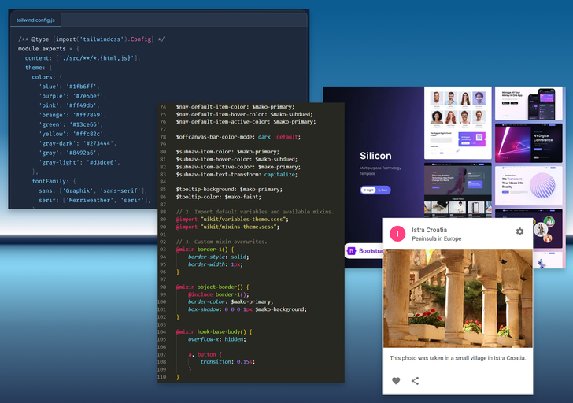The width and height of the screenshot is (573, 403).
Task: Click the 'Silicon' template heading
Action: 375,156
